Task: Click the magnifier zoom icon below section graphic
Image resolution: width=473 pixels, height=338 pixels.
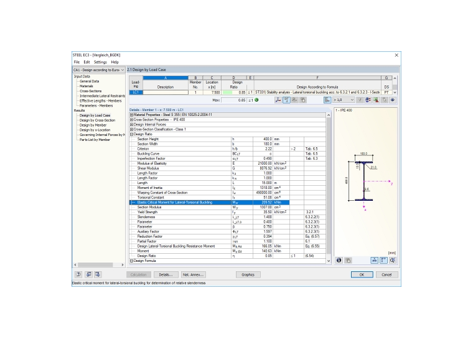Action: (x=393, y=260)
